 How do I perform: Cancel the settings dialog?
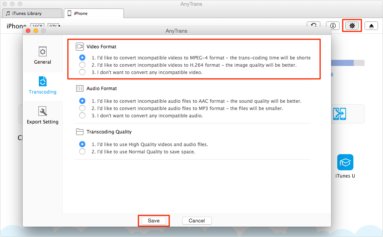point(197,221)
